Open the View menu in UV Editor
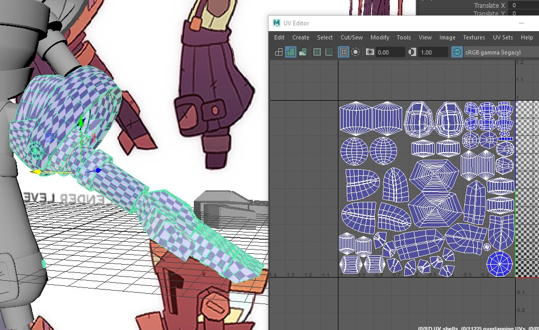 click(x=425, y=37)
